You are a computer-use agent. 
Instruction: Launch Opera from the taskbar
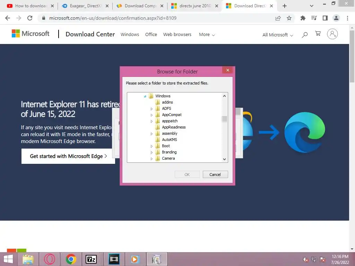(50, 259)
